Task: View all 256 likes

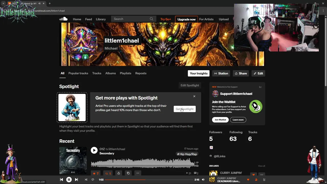Action: 262,166
